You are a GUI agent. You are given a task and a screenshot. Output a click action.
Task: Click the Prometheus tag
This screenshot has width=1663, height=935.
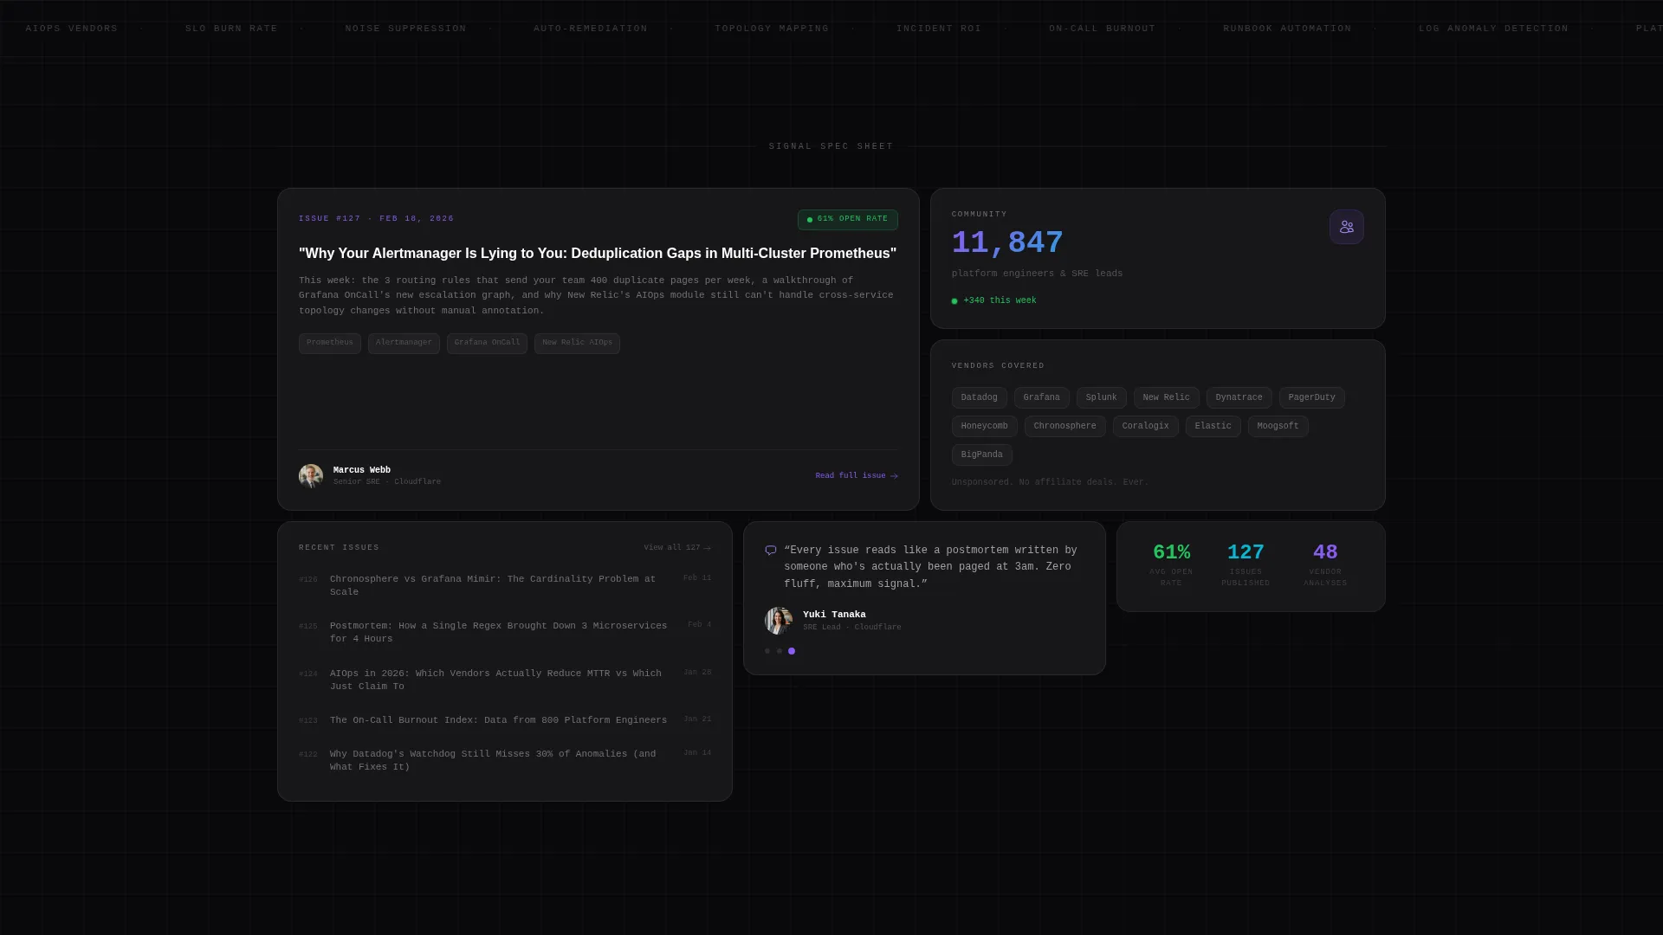coord(330,344)
